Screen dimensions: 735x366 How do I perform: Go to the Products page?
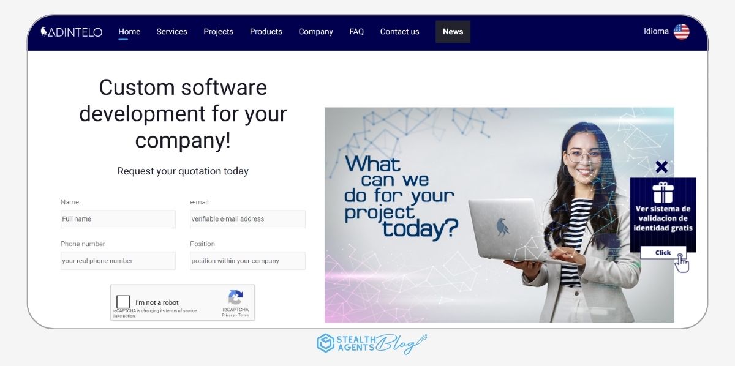point(266,32)
